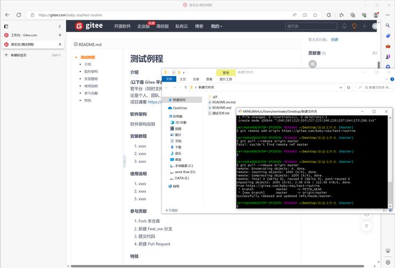
Task: Open the Edge profile avatar
Action: click(x=376, y=15)
